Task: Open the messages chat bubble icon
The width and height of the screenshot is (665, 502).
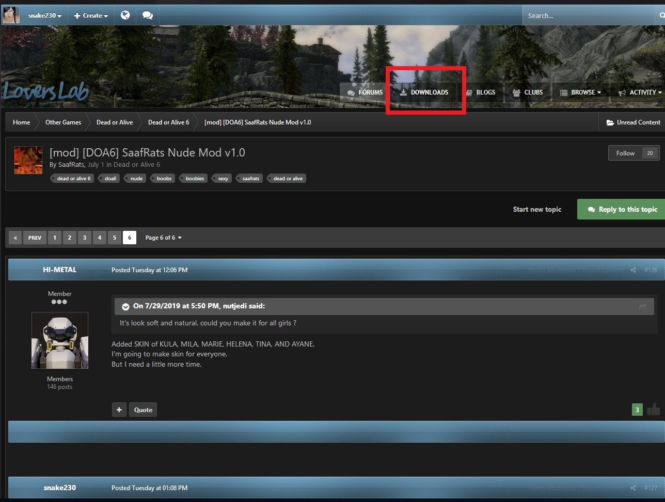Action: pyautogui.click(x=148, y=15)
